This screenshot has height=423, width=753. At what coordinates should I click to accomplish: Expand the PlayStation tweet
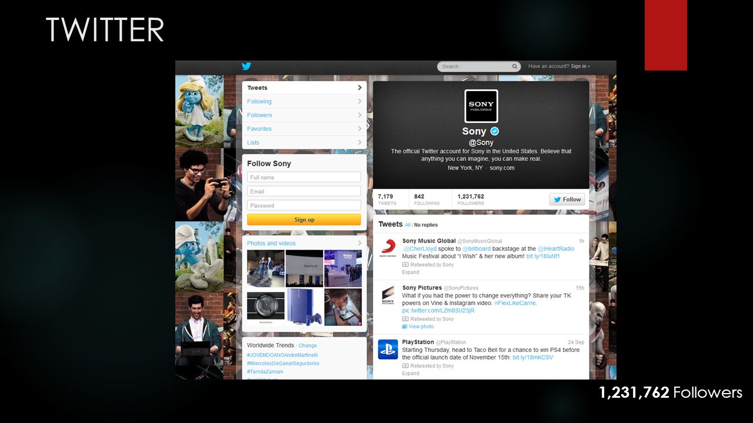pos(411,374)
